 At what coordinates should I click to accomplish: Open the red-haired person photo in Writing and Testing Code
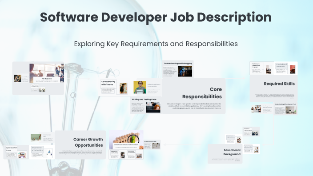tap(153, 108)
